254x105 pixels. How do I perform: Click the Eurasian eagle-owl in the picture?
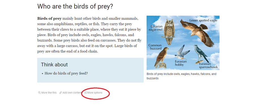pyautogui.click(x=169, y=32)
